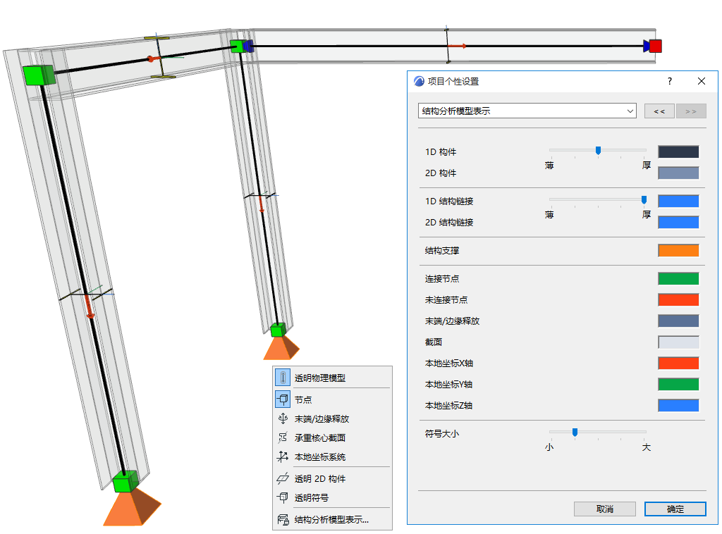The width and height of the screenshot is (722, 534).
Task: Click the 末端/边缘释放 anchor icon
Action: click(283, 418)
